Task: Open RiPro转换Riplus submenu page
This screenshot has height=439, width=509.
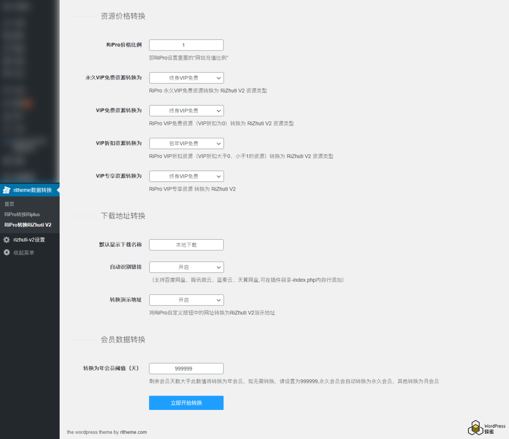Action: point(22,214)
